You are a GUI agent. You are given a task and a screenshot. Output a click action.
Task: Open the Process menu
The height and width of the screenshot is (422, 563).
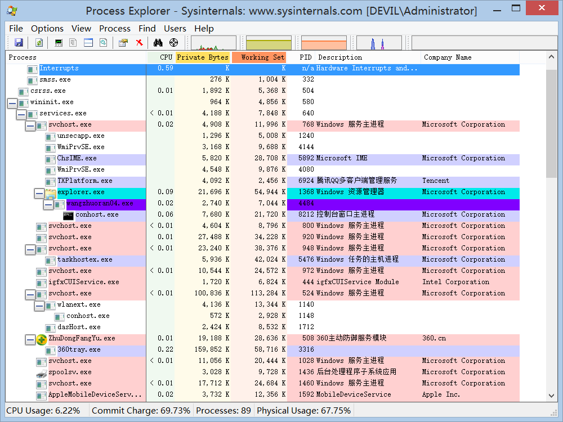115,28
